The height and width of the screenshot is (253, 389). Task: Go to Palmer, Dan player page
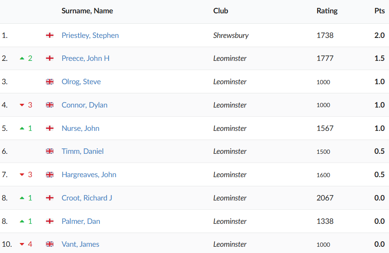click(81, 221)
